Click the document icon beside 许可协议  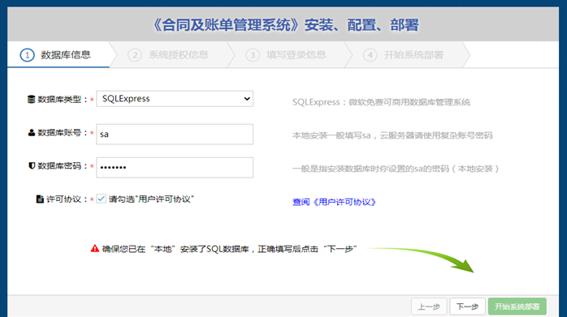40,199
